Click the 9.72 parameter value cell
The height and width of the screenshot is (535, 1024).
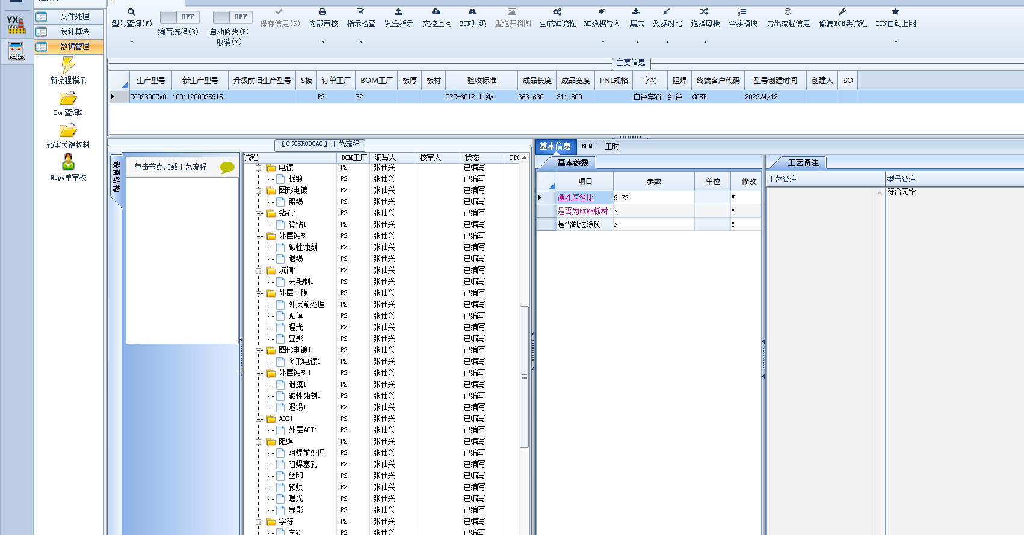(x=653, y=198)
